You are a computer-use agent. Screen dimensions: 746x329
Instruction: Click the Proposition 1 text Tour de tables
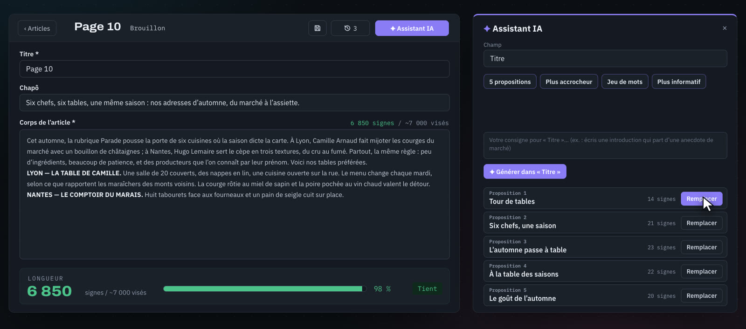[511, 201]
